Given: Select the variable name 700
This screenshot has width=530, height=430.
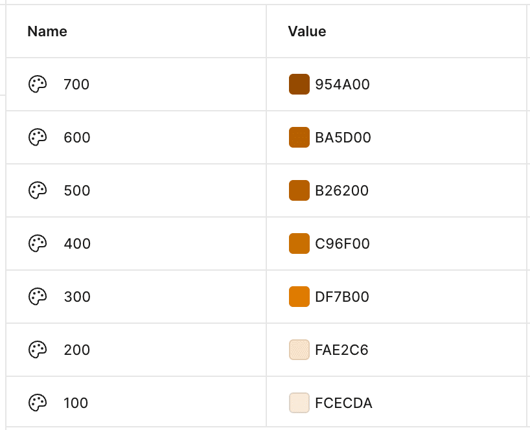Looking at the screenshot, I should coord(76,84).
